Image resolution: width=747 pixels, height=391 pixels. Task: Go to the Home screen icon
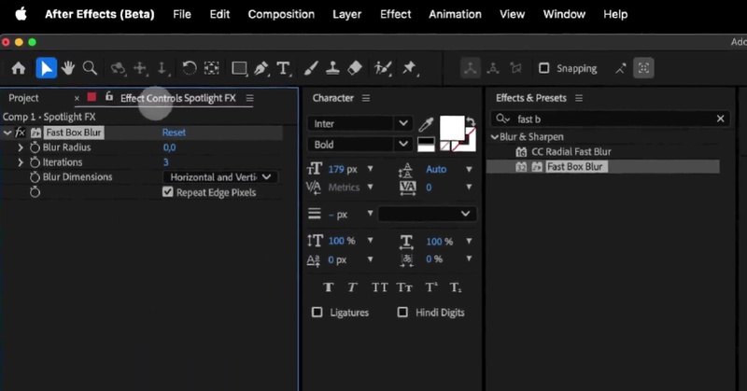(x=19, y=68)
